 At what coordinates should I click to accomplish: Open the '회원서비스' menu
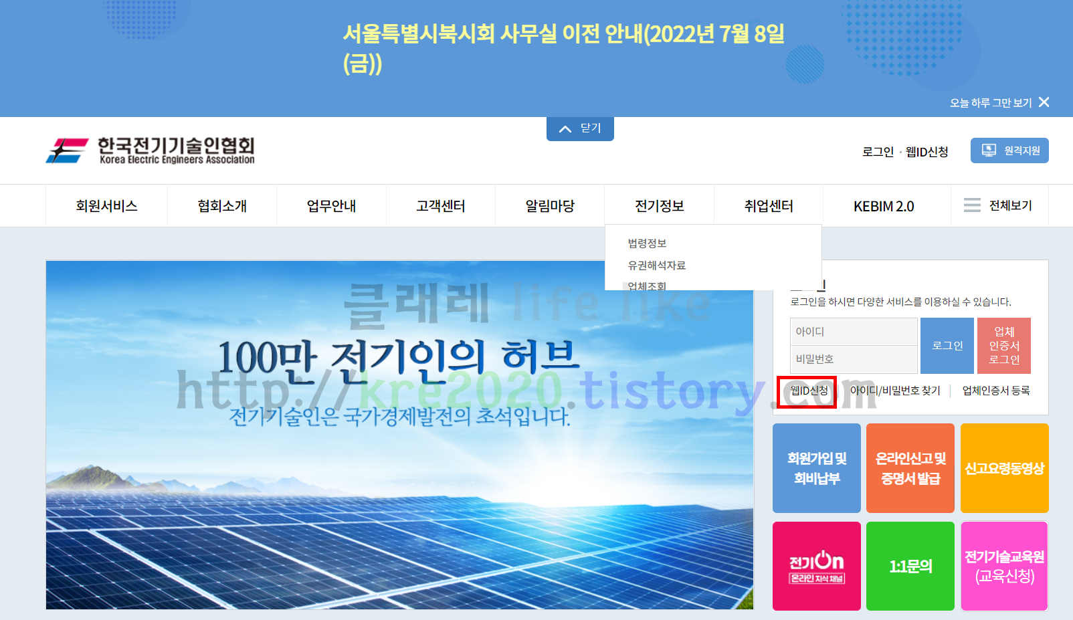point(106,206)
